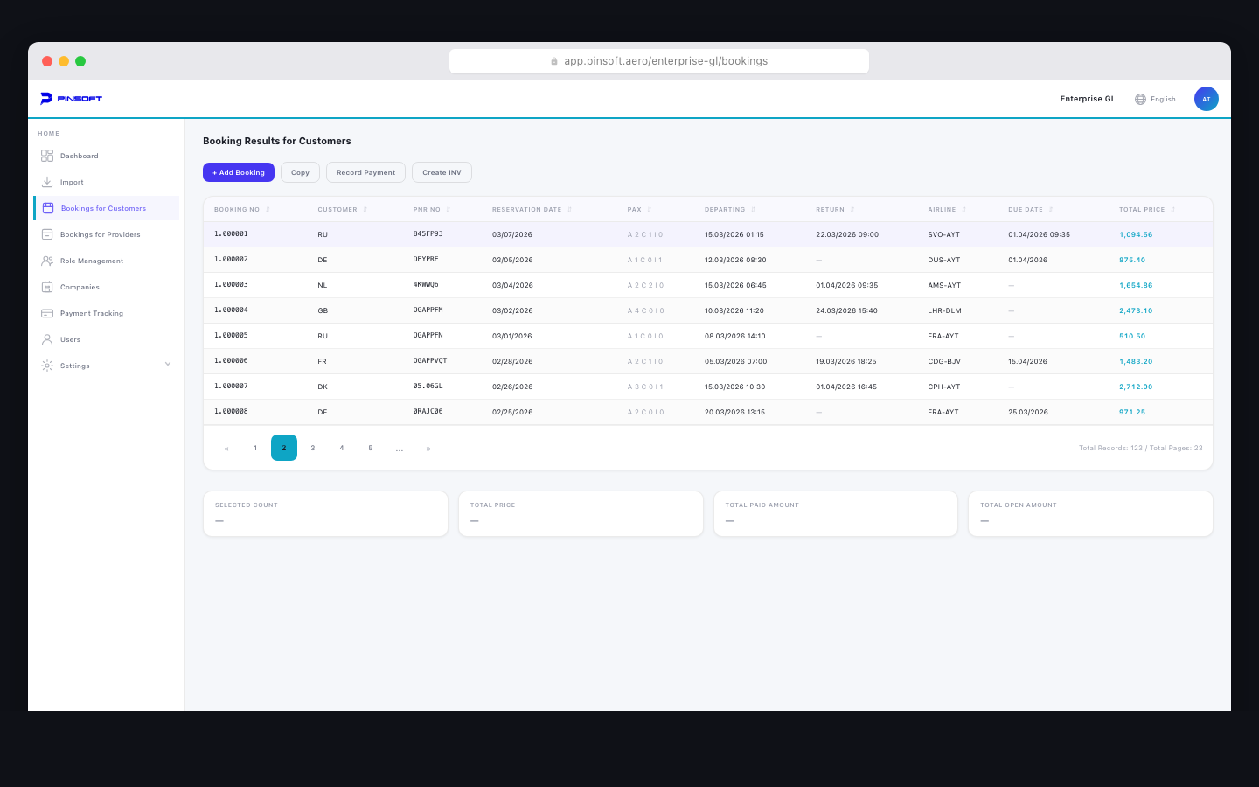
Task: Click the Companies building icon
Action: (x=48, y=287)
